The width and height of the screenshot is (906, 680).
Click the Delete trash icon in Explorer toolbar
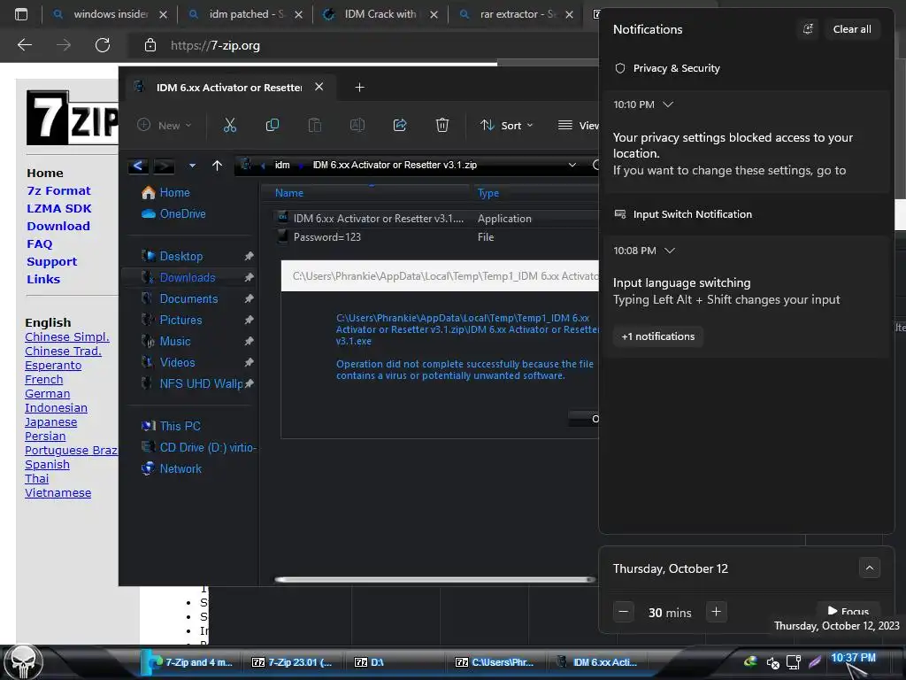442,126
